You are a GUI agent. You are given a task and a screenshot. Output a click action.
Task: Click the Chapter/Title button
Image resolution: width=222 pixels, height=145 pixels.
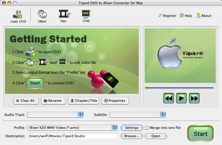pyautogui.click(x=84, y=101)
